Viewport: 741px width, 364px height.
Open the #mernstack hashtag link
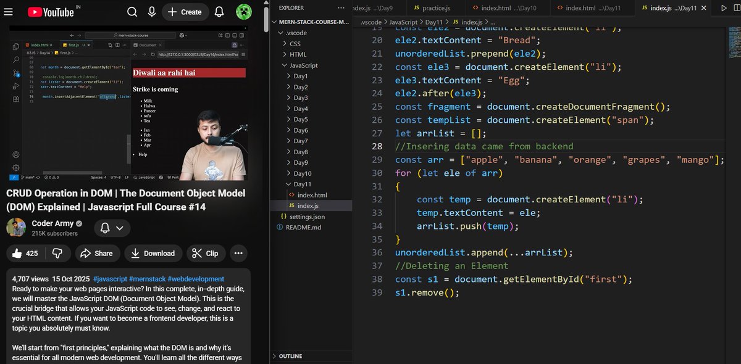click(x=147, y=279)
